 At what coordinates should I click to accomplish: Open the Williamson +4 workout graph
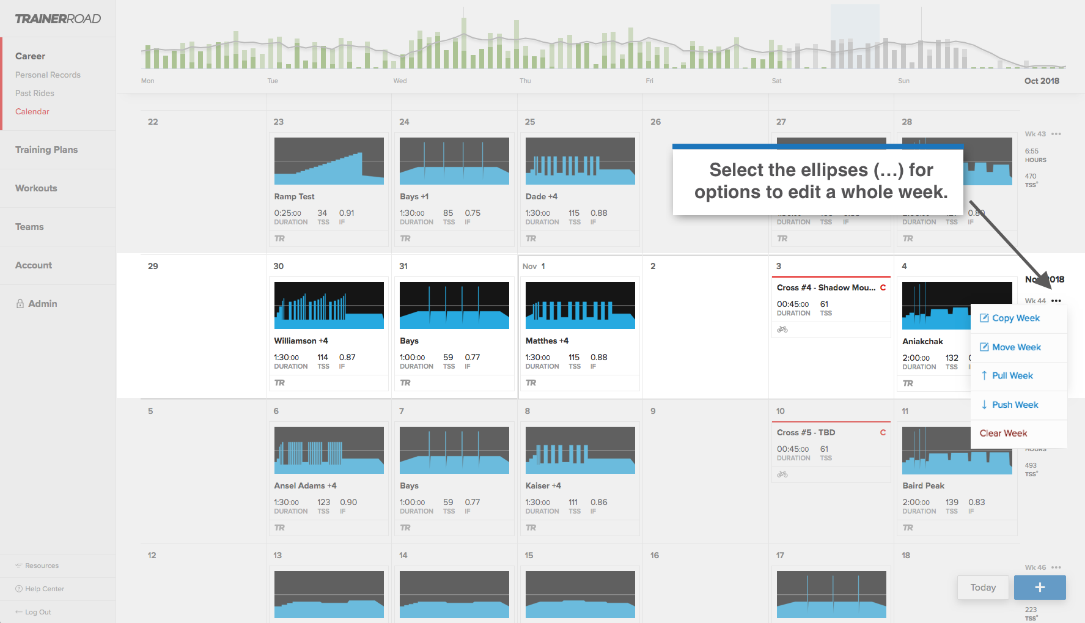[329, 305]
